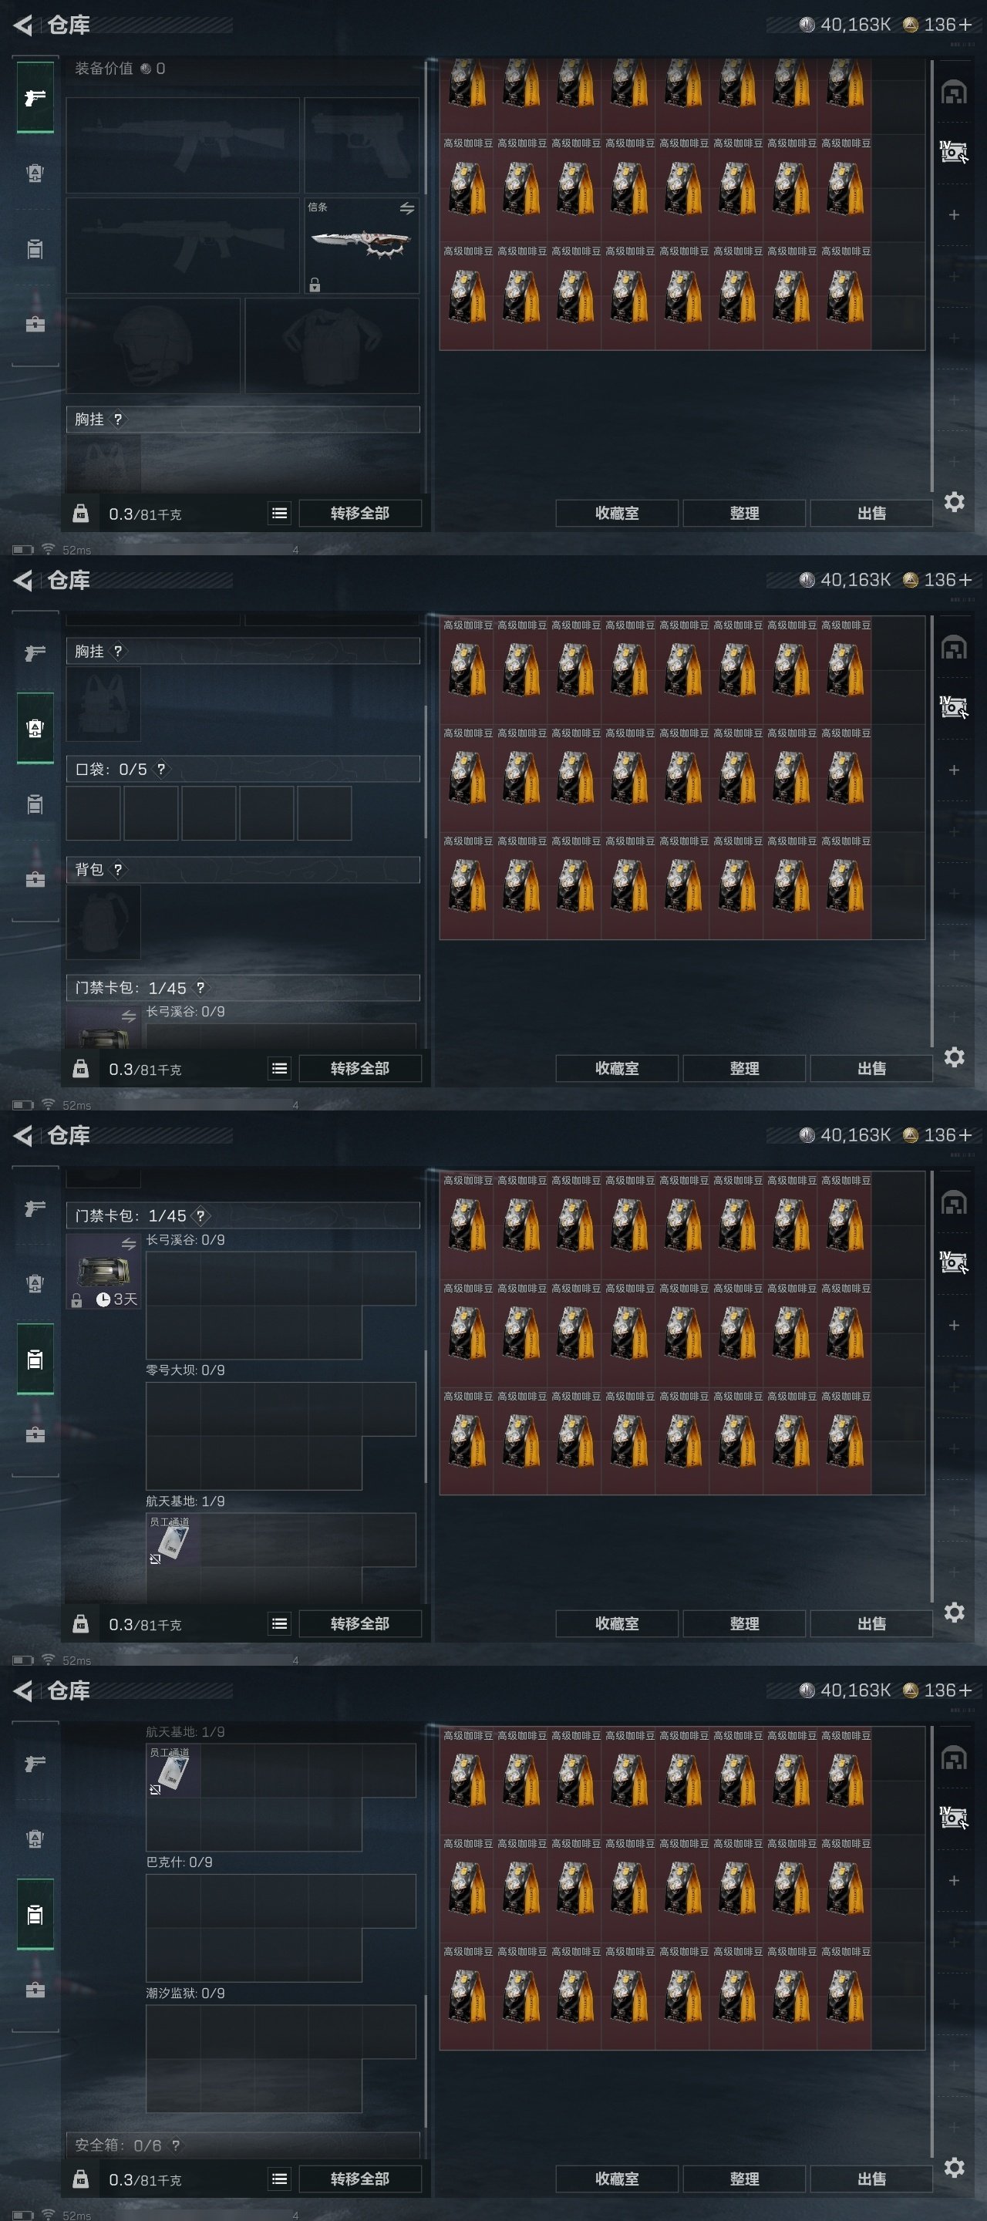Select the highlighted chest rig tab icon in the left sidebar
Image resolution: width=987 pixels, height=2221 pixels.
[x=35, y=729]
